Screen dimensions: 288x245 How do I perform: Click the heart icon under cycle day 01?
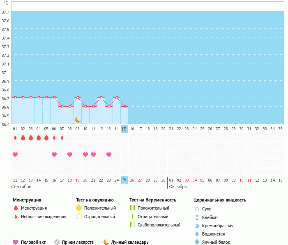[x=15, y=154]
